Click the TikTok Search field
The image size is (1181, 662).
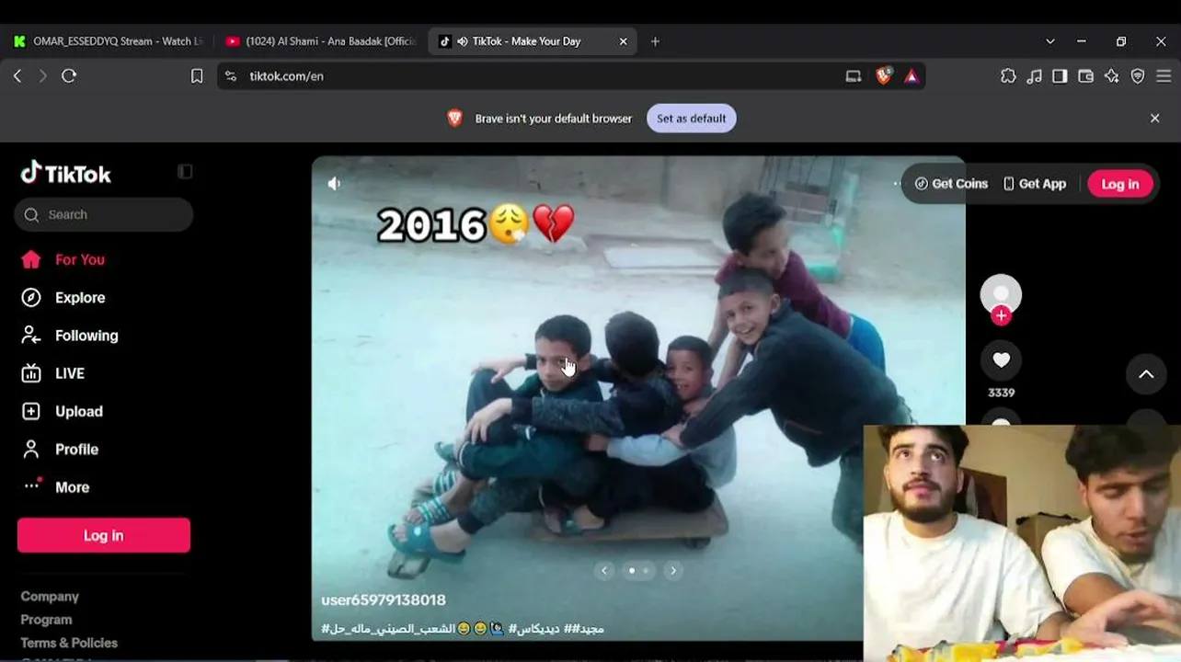(x=104, y=215)
